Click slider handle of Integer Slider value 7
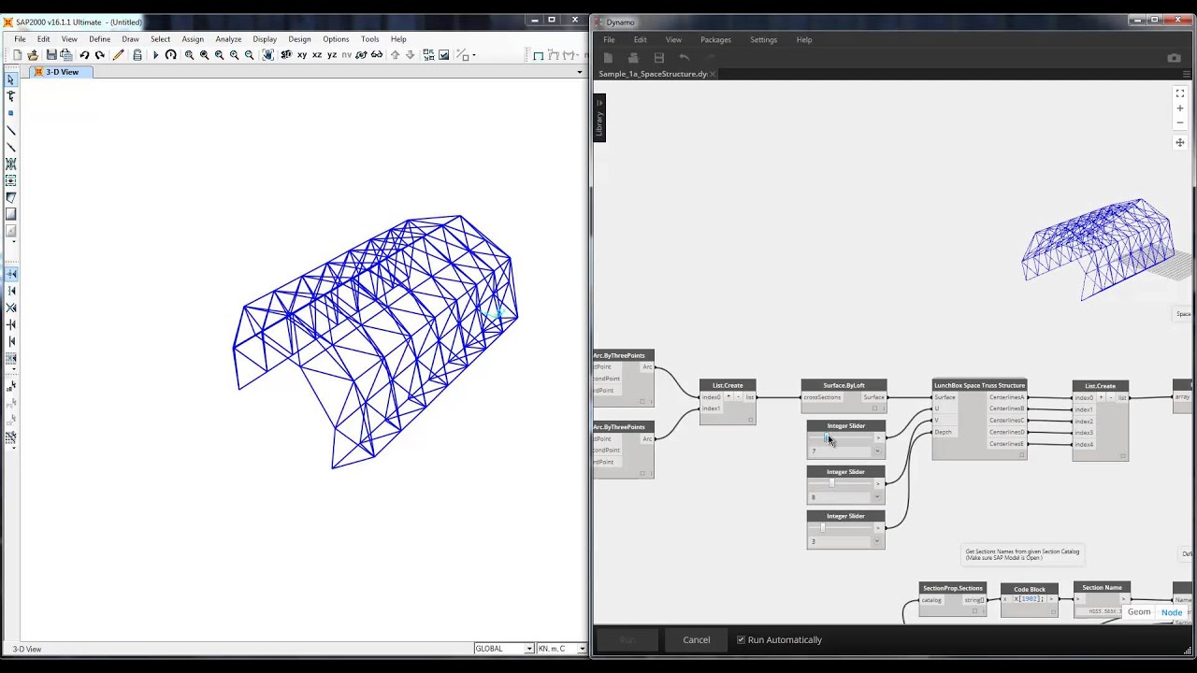1197x673 pixels. 827,438
